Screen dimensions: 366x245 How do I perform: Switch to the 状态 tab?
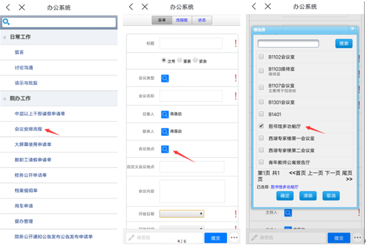(x=202, y=20)
